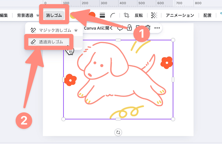Open the border line weight icon
This screenshot has width=222, height=144.
tap(102, 15)
